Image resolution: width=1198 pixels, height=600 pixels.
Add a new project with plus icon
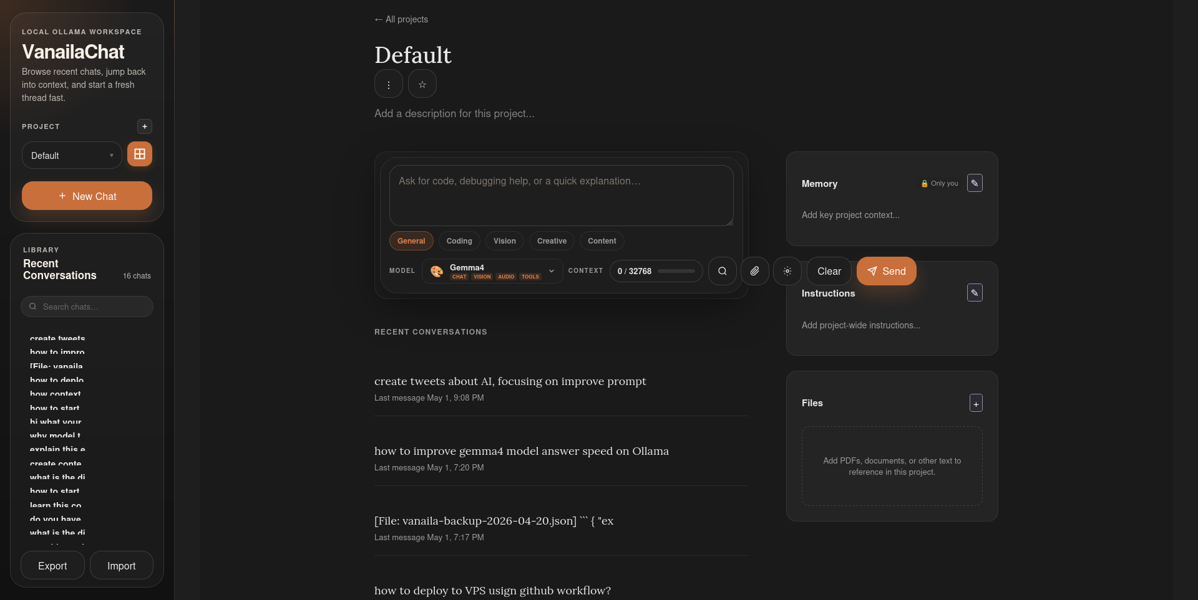145,126
